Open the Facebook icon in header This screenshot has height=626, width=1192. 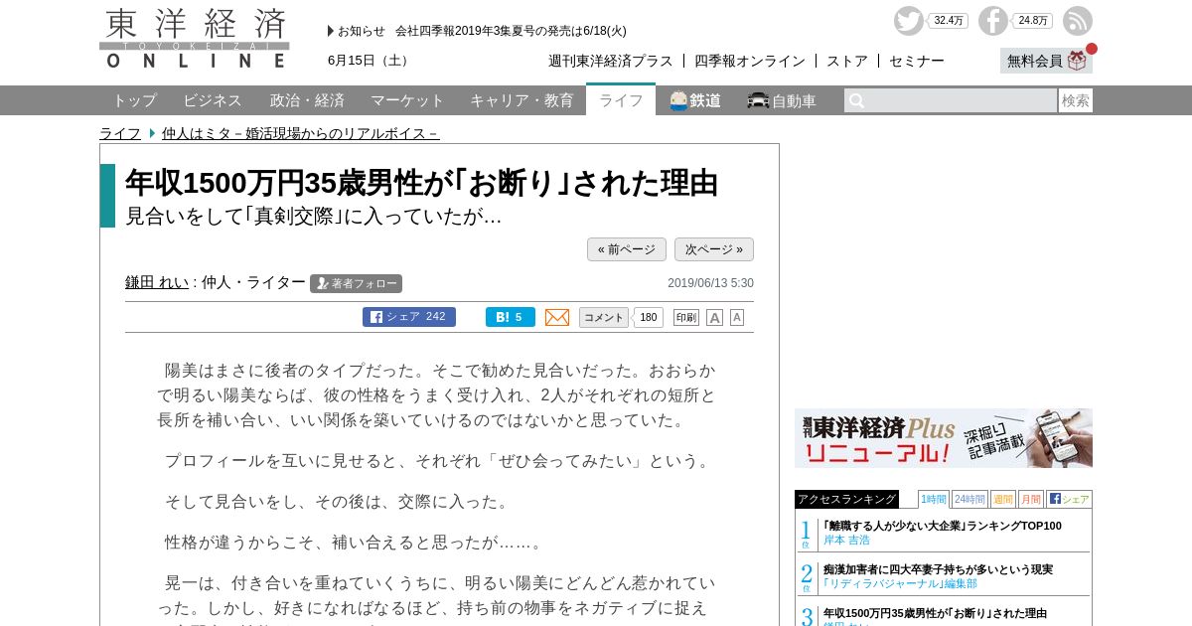992,21
